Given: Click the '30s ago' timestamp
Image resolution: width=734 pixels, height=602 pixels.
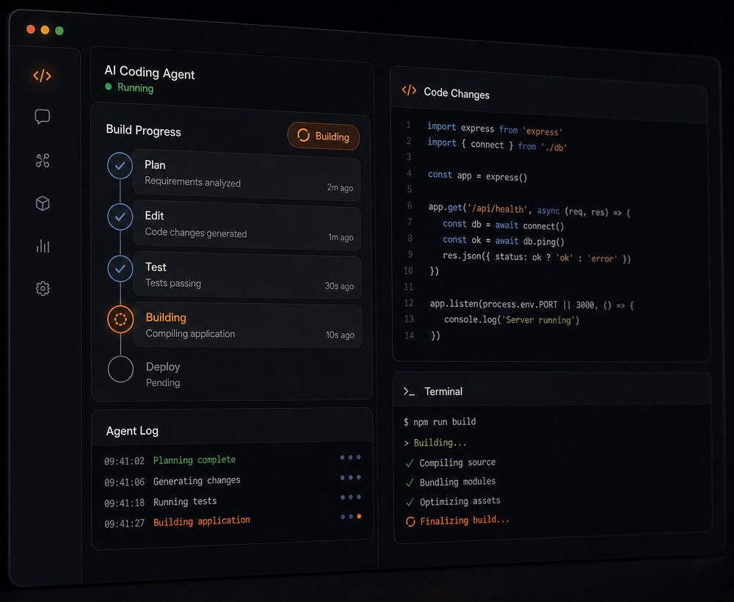Looking at the screenshot, I should pyautogui.click(x=339, y=286).
